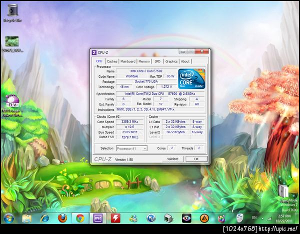Click the Level 2 12-way associativity value

pyautogui.click(x=197, y=132)
